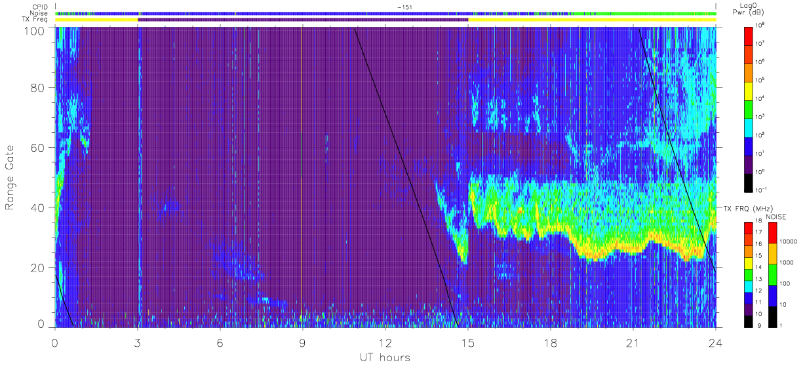Click the 20 tick on the Range Gate axis
The height and width of the screenshot is (371, 805).
(39, 268)
